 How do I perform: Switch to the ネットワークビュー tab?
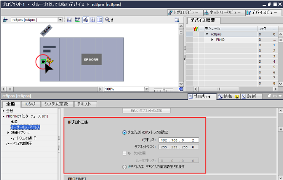(223, 13)
